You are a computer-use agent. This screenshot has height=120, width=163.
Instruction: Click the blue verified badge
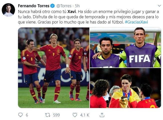(53, 6)
